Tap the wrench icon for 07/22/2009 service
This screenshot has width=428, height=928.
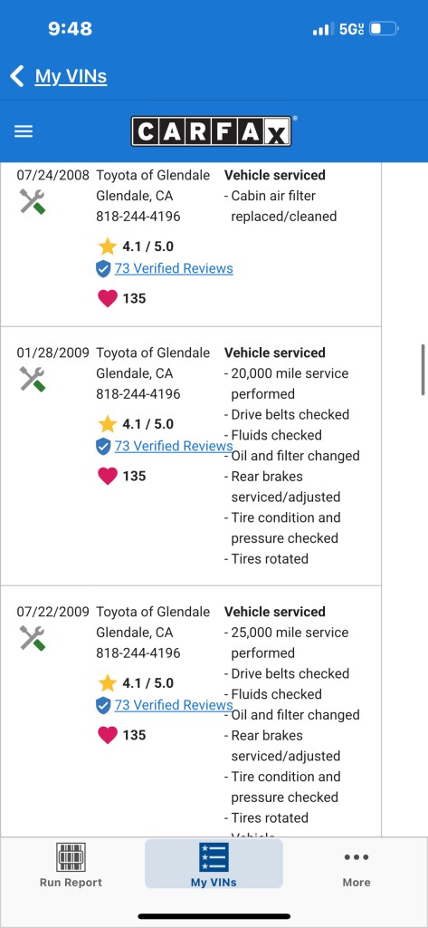(x=33, y=638)
